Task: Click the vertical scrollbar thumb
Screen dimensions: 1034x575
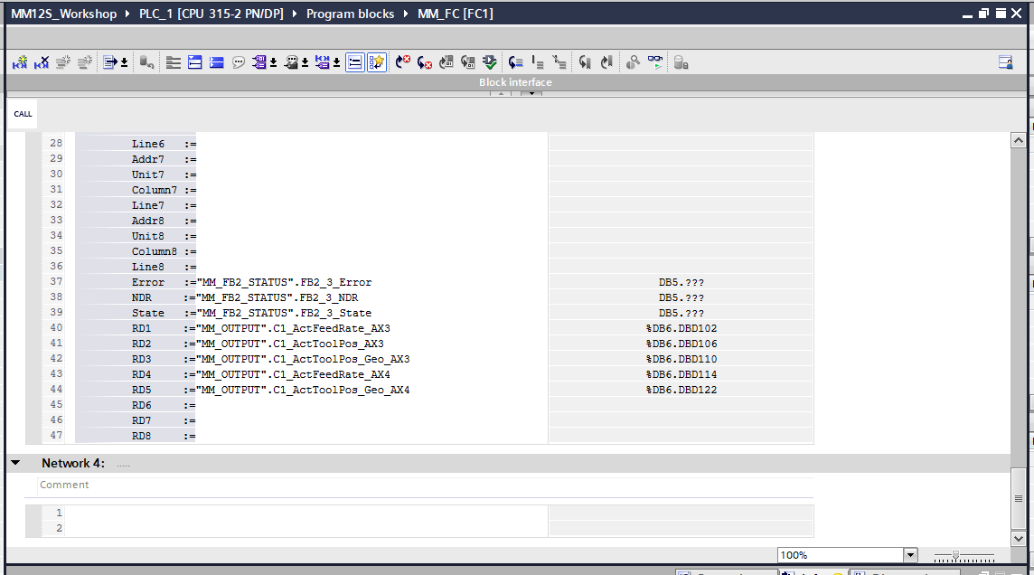Action: pos(1018,498)
